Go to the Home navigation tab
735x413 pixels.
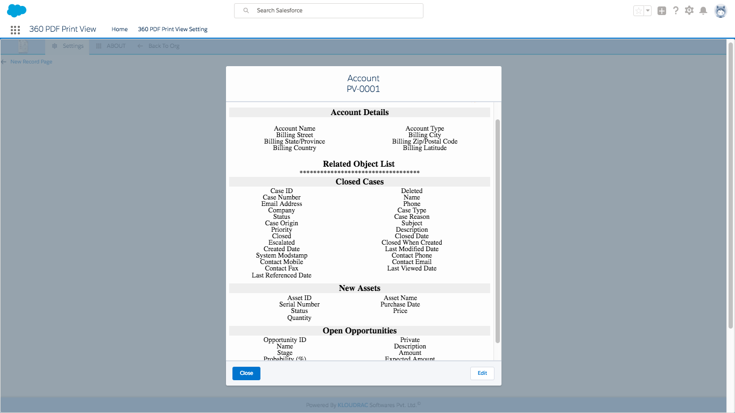(119, 30)
